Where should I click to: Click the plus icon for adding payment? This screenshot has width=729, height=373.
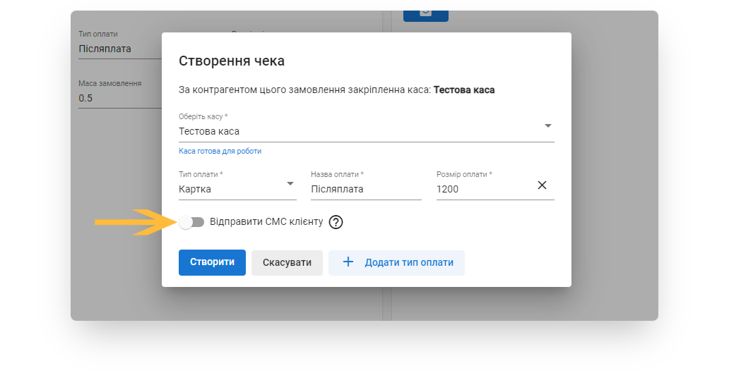[348, 262]
